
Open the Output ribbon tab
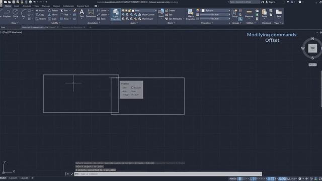(x=56, y=6)
